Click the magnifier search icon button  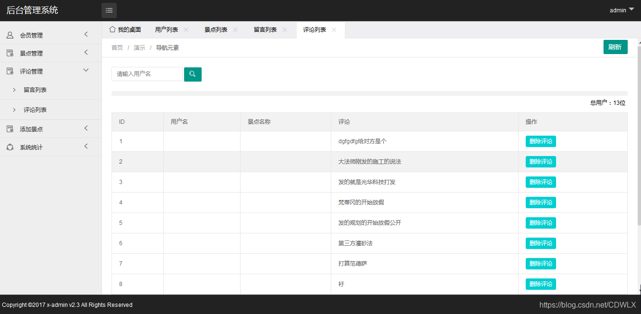point(193,74)
